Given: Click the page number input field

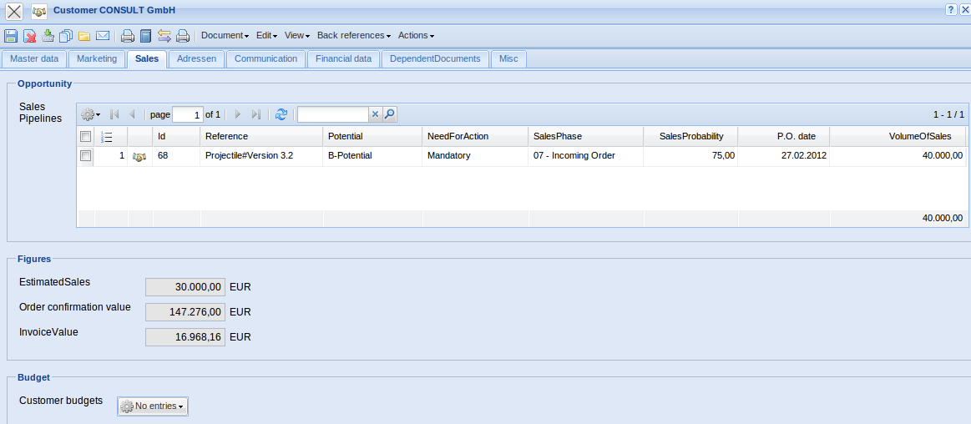Looking at the screenshot, I should (187, 114).
